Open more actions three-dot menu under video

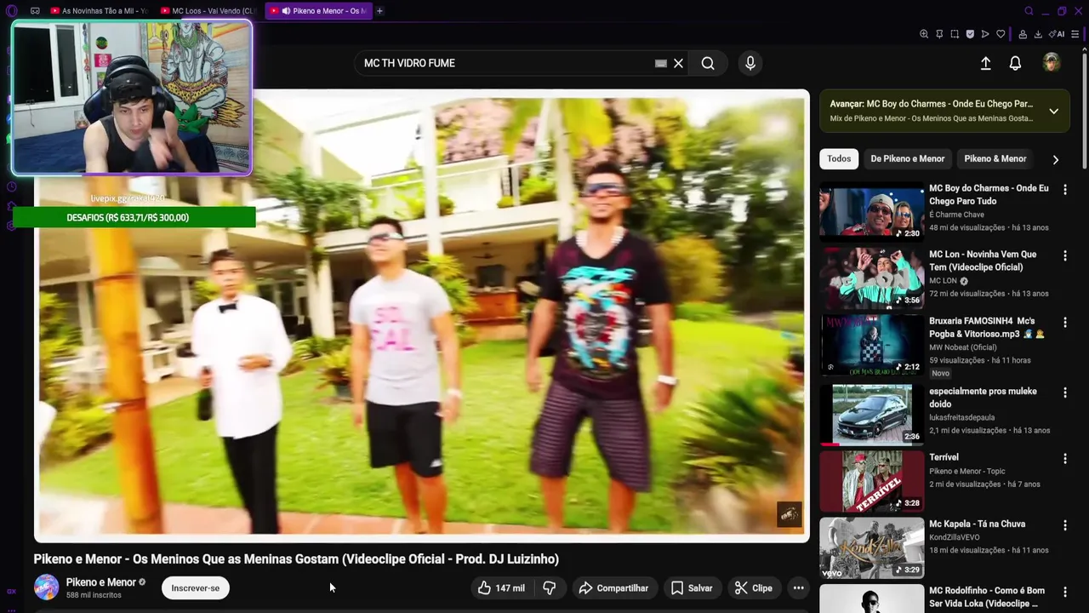click(x=798, y=588)
